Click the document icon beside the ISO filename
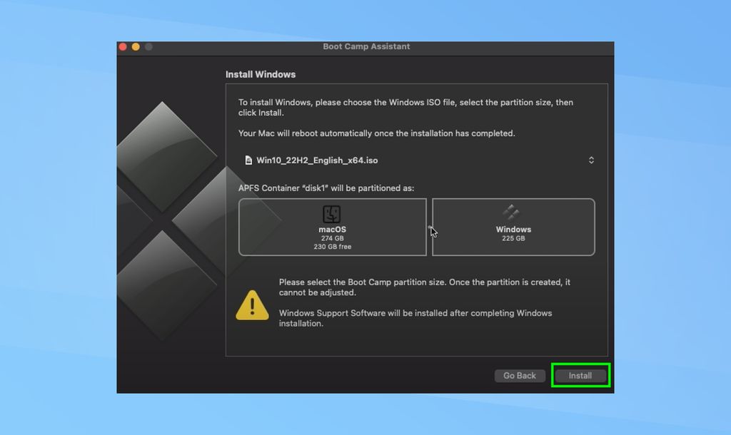Screen dimensions: 731x435 click(x=248, y=160)
